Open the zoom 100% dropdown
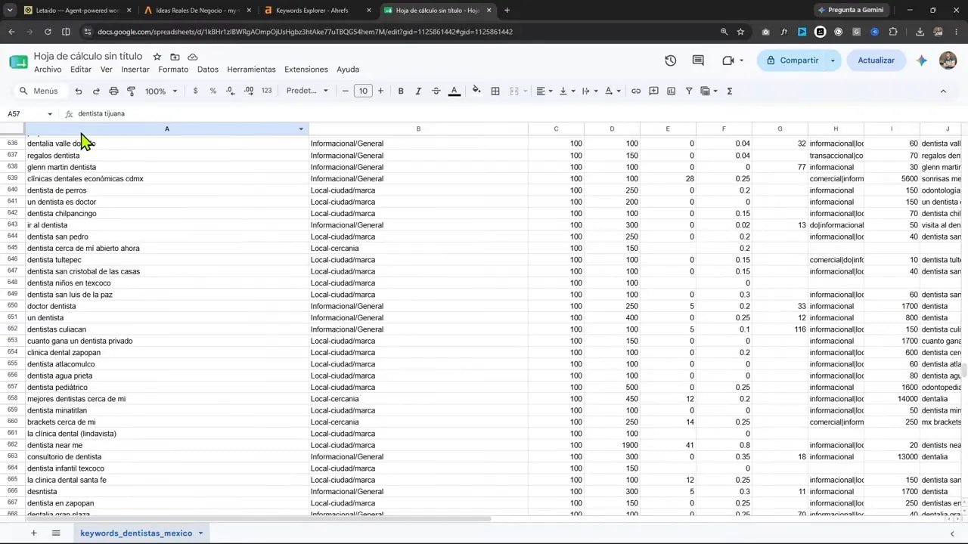This screenshot has width=968, height=544. (x=161, y=91)
